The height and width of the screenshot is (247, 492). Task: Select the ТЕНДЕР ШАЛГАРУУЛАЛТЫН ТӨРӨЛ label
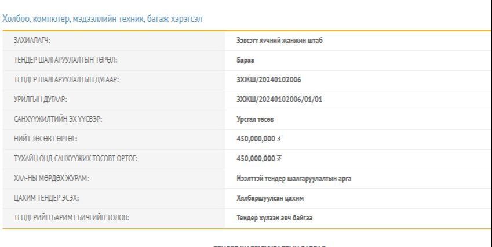(x=66, y=60)
